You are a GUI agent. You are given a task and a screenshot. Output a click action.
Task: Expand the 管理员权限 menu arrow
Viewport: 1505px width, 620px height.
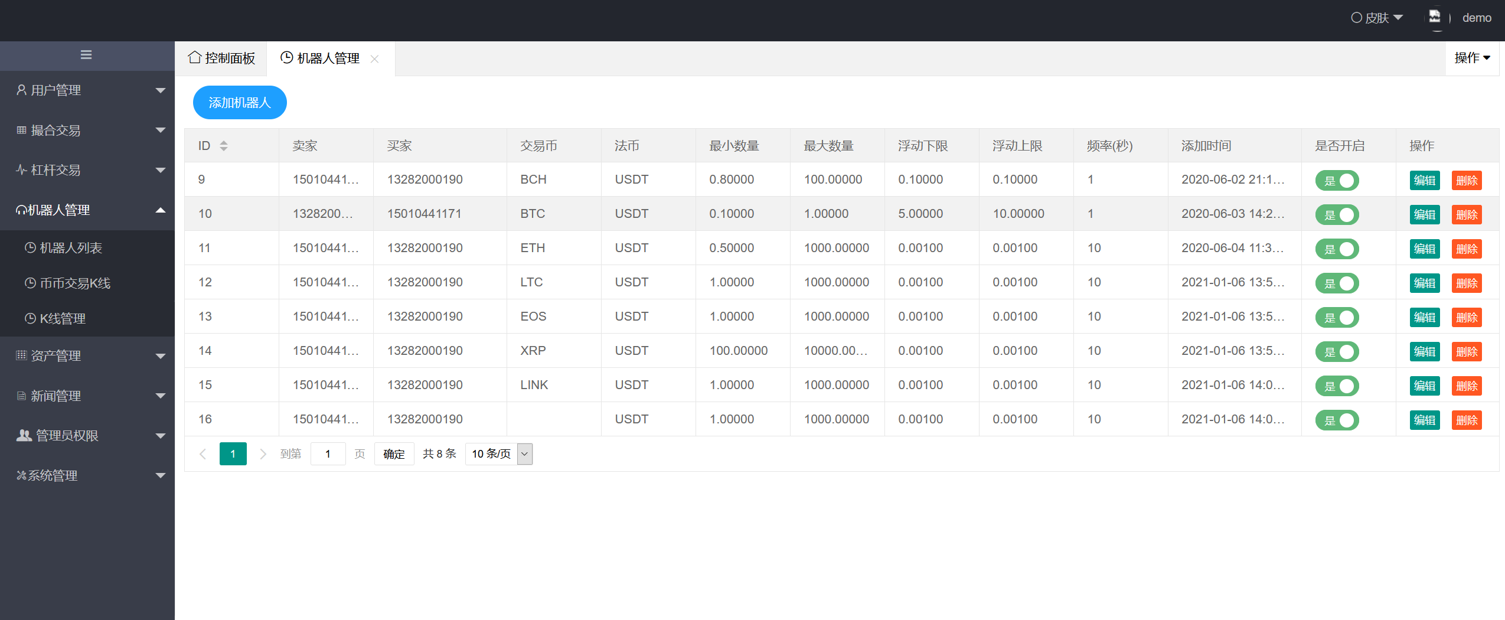160,436
